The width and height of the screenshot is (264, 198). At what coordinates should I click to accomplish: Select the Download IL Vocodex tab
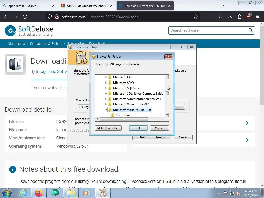click(x=145, y=6)
